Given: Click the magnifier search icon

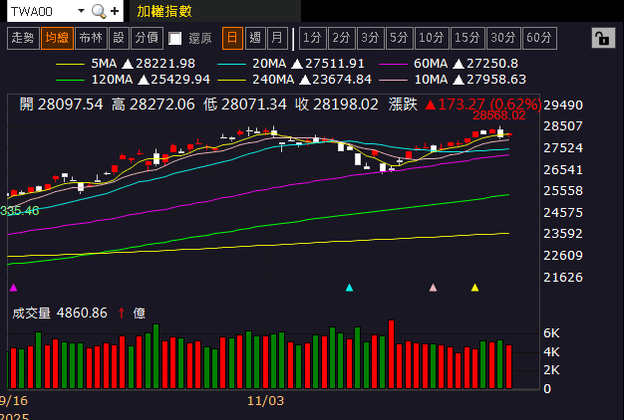Looking at the screenshot, I should coord(99,11).
